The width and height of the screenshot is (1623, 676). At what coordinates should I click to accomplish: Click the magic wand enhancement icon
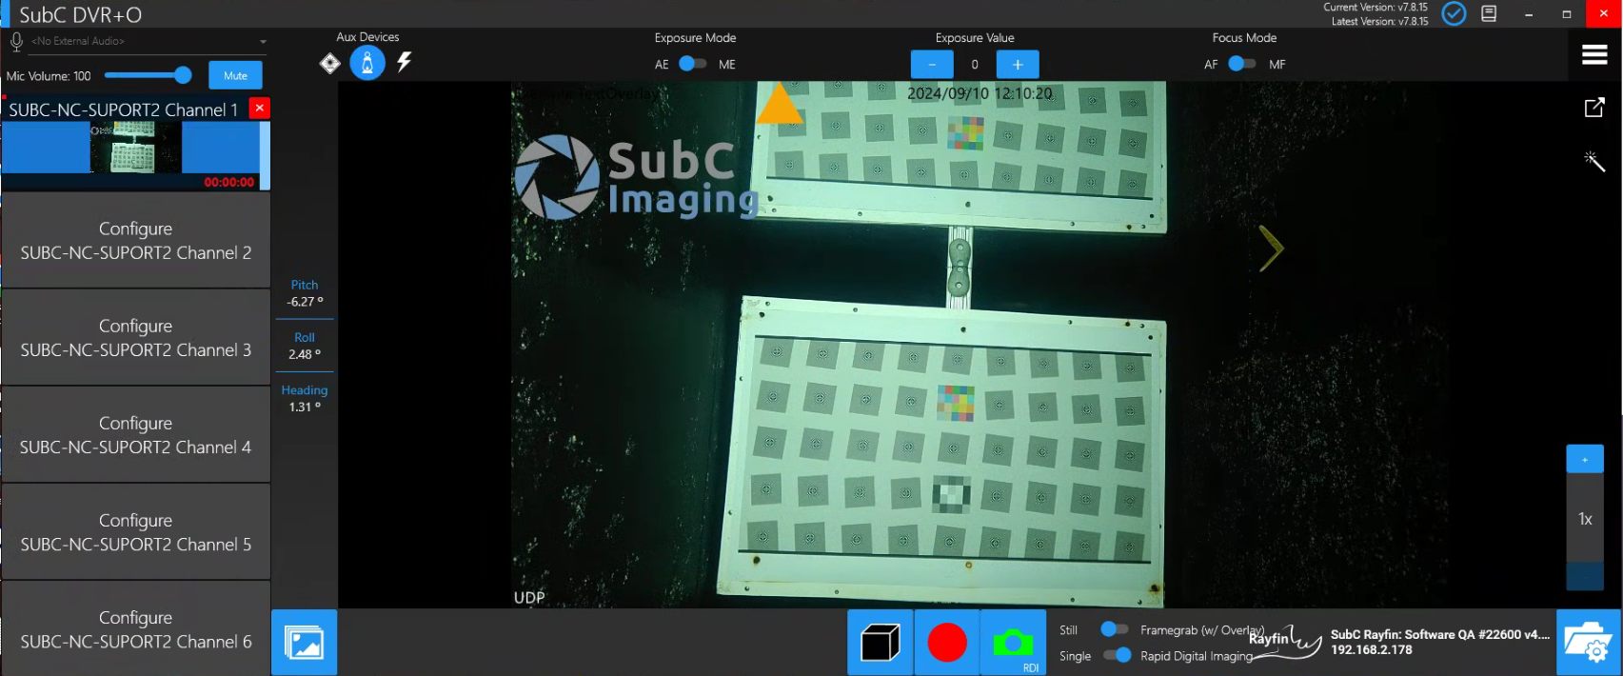click(x=1593, y=161)
